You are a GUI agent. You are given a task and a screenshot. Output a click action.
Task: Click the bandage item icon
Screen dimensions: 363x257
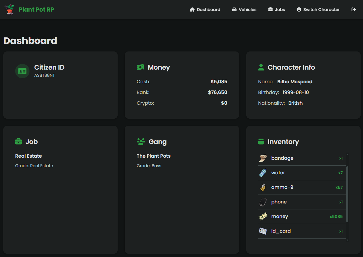pos(263,158)
